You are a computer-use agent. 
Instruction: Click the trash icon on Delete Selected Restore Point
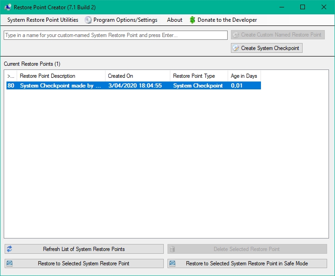pyautogui.click(x=173, y=249)
